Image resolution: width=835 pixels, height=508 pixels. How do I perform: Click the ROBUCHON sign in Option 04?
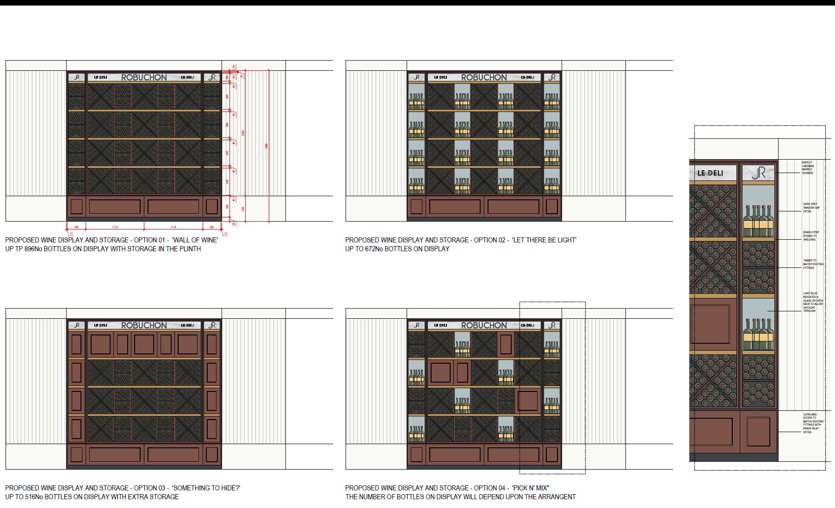coord(484,325)
